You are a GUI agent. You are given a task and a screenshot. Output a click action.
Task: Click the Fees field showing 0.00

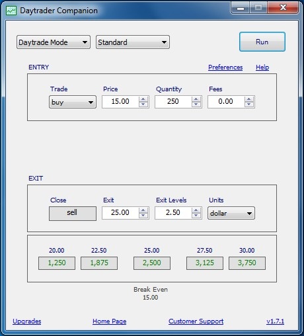[x=226, y=102]
